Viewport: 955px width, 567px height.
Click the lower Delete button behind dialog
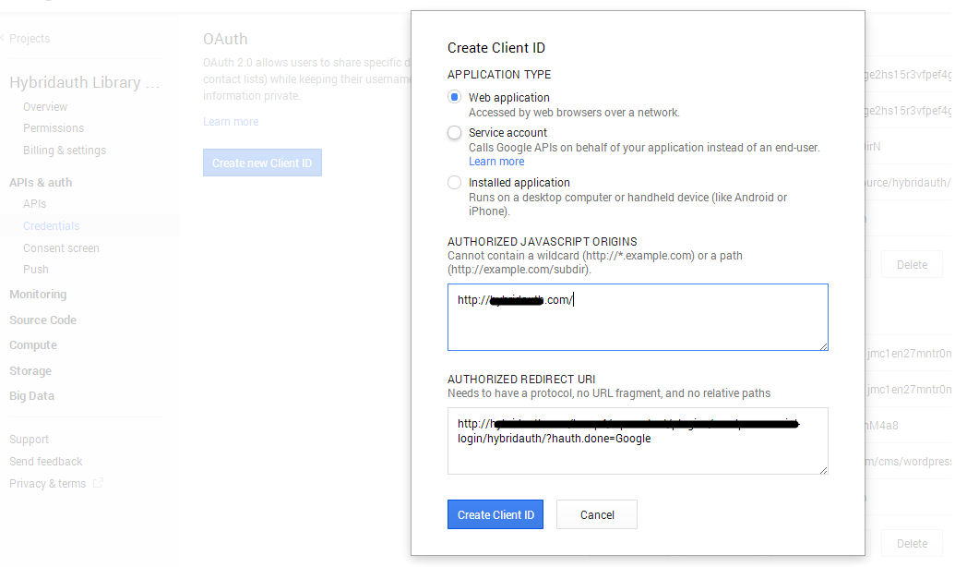coord(912,543)
